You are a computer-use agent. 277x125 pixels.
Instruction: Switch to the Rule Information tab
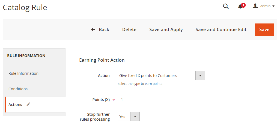tap(23, 73)
